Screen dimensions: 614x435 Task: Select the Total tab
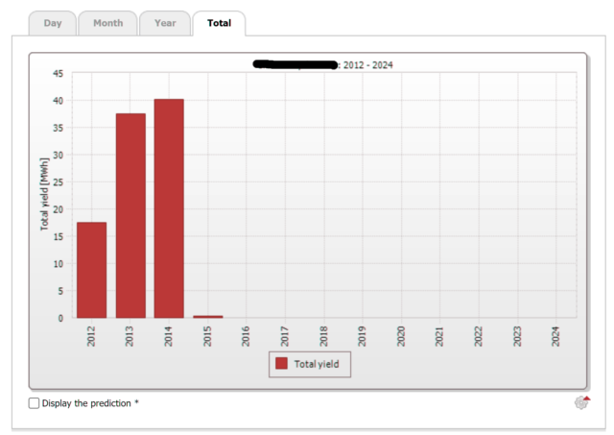point(219,23)
